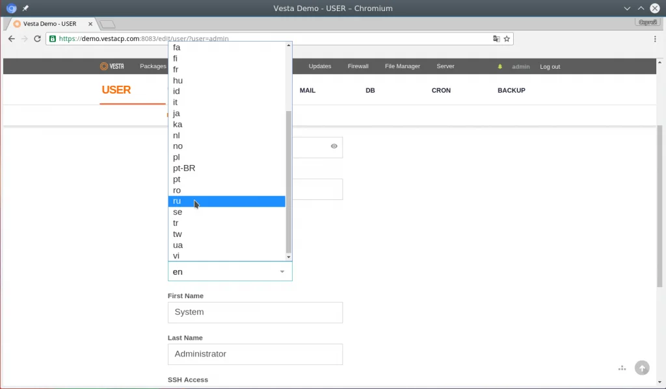Click the scroll-to-top arrow button
666x389 pixels.
point(642,368)
